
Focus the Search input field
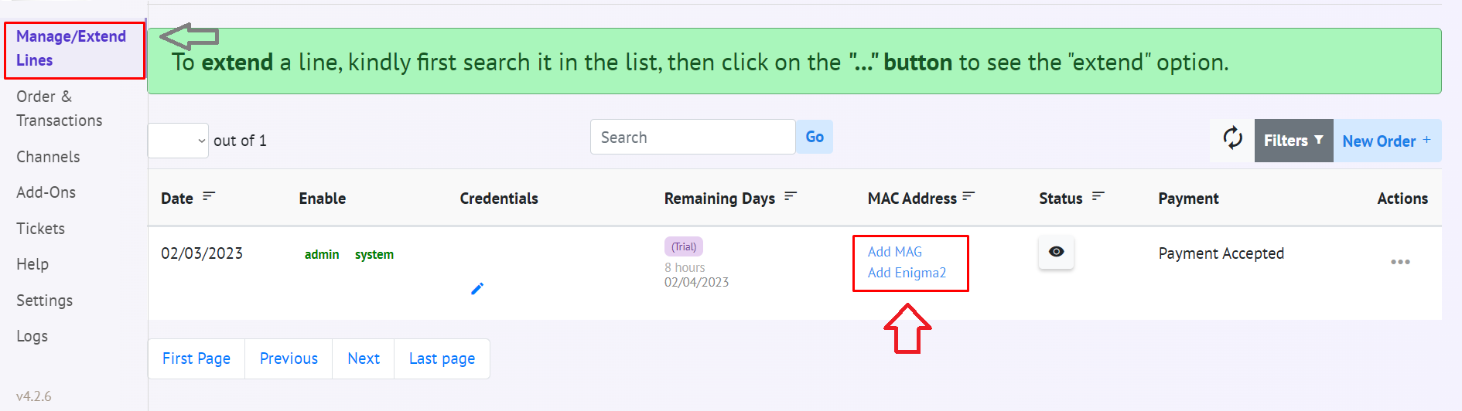click(x=692, y=137)
